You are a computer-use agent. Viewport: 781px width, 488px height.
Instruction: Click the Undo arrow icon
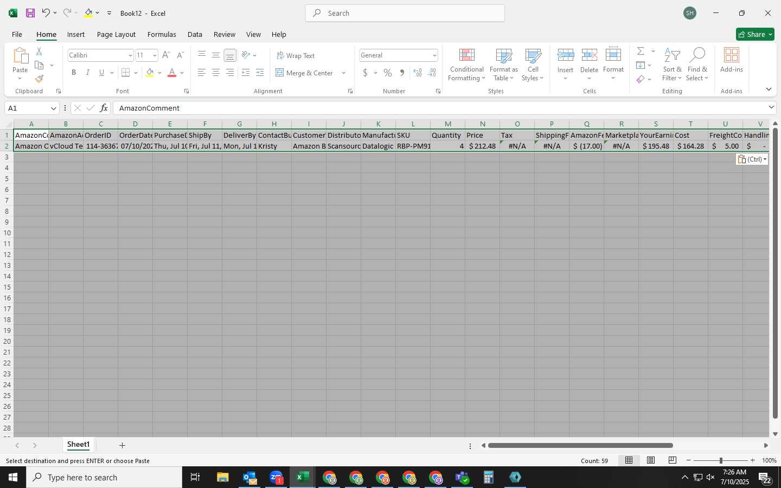click(x=46, y=13)
